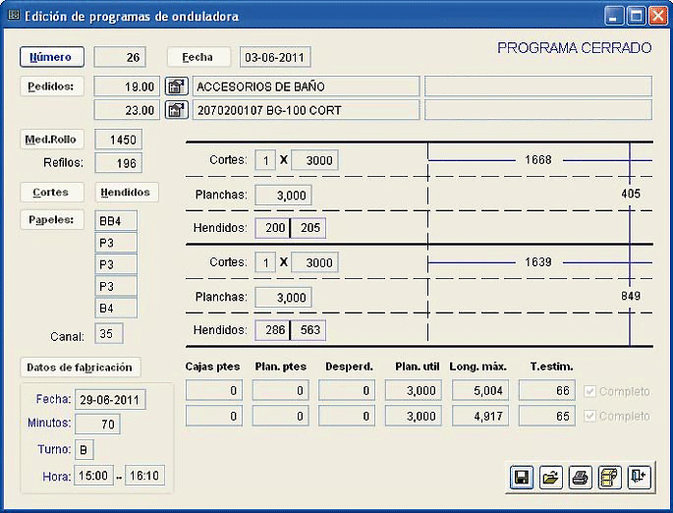Click the measurement value 1639
Viewport: 673px width, 513px height.
coord(538,261)
